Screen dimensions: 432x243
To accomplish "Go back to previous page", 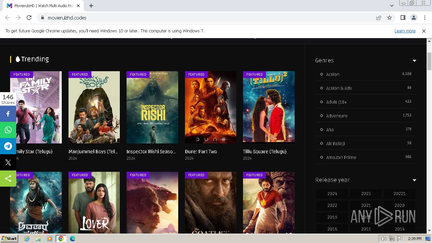I will click(x=7, y=18).
